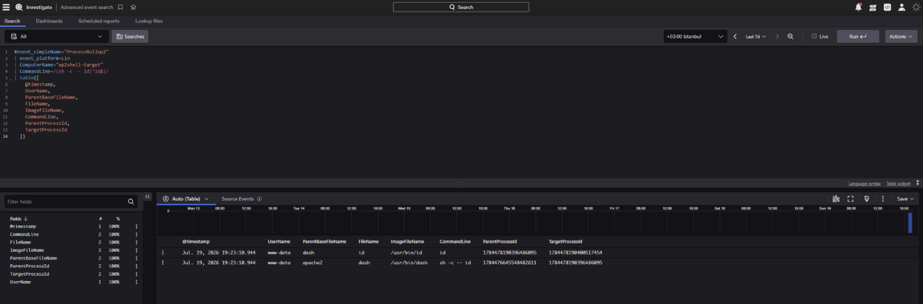Screen dimensions: 923x304
Task: Open the Searches button
Action: click(x=130, y=37)
